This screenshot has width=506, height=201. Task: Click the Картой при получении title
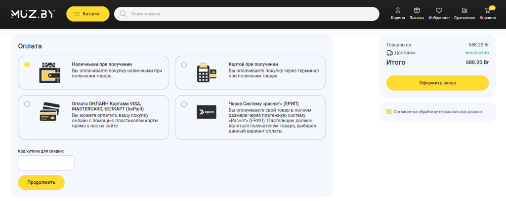pos(253,65)
